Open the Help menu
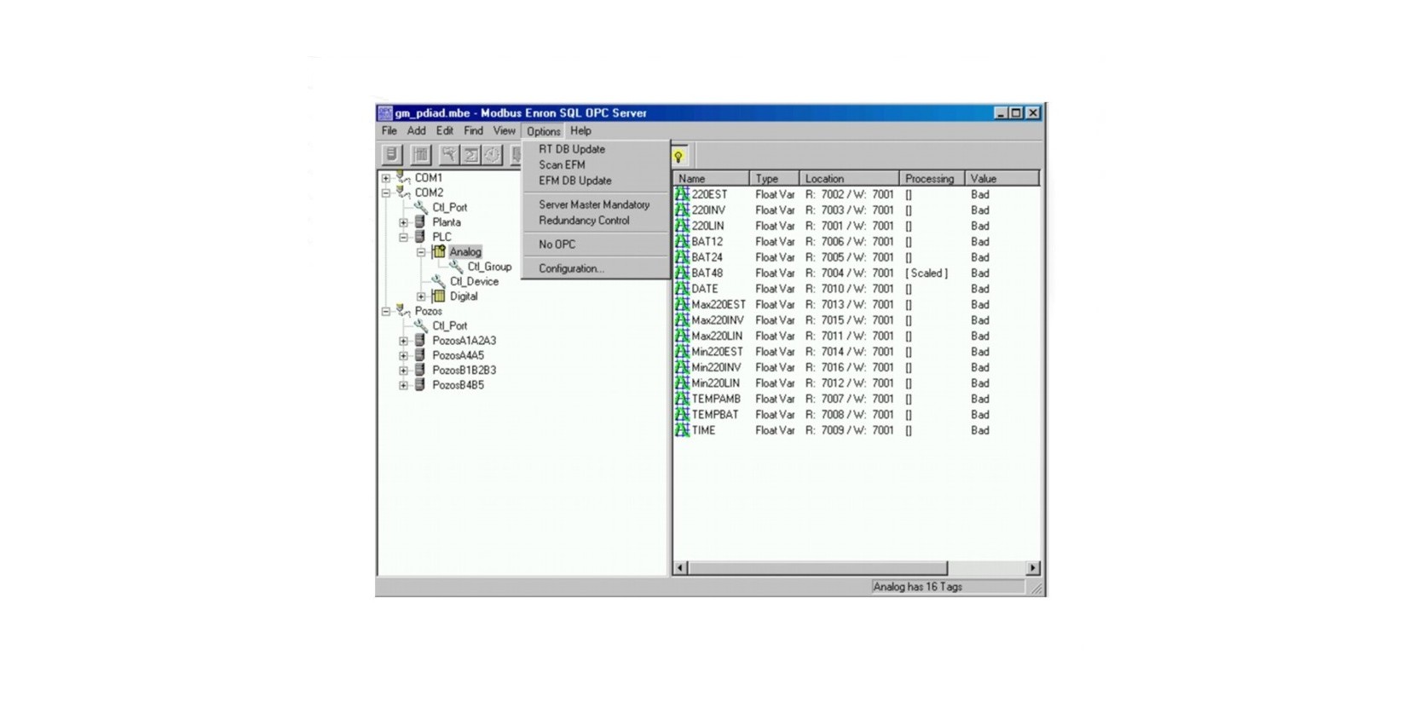Image resolution: width=1414 pixels, height=707 pixels. pyautogui.click(x=580, y=131)
